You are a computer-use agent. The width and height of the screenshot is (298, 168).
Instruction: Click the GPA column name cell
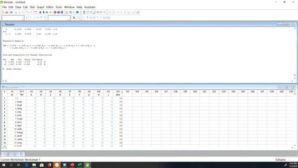click(118, 95)
